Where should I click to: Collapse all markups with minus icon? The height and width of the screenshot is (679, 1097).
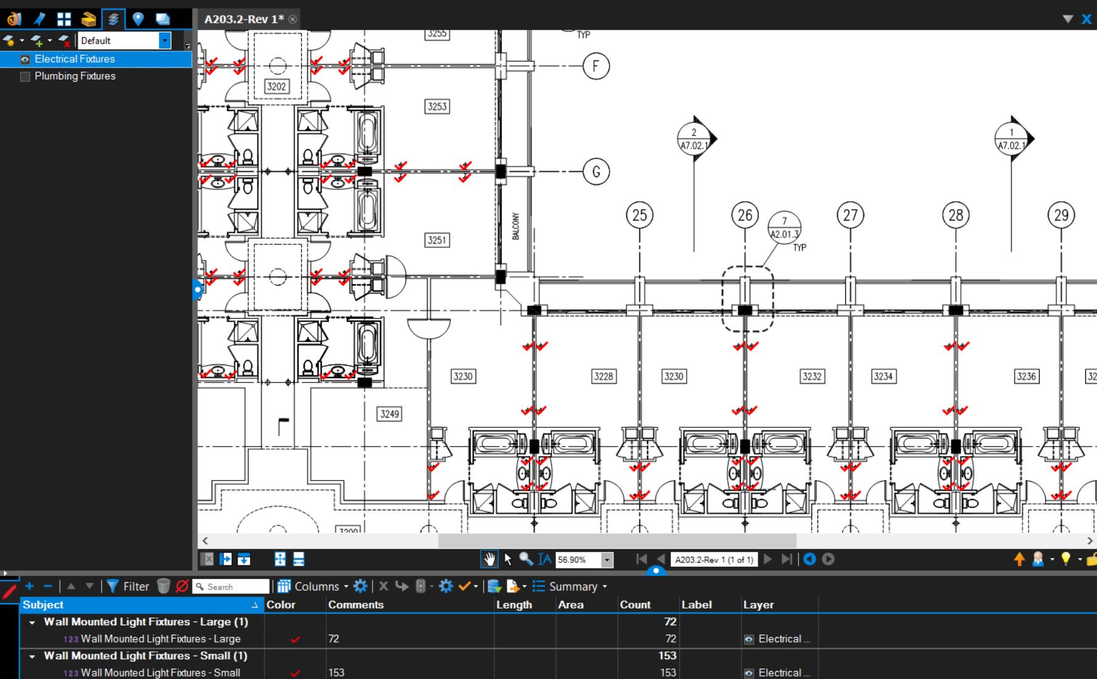48,586
